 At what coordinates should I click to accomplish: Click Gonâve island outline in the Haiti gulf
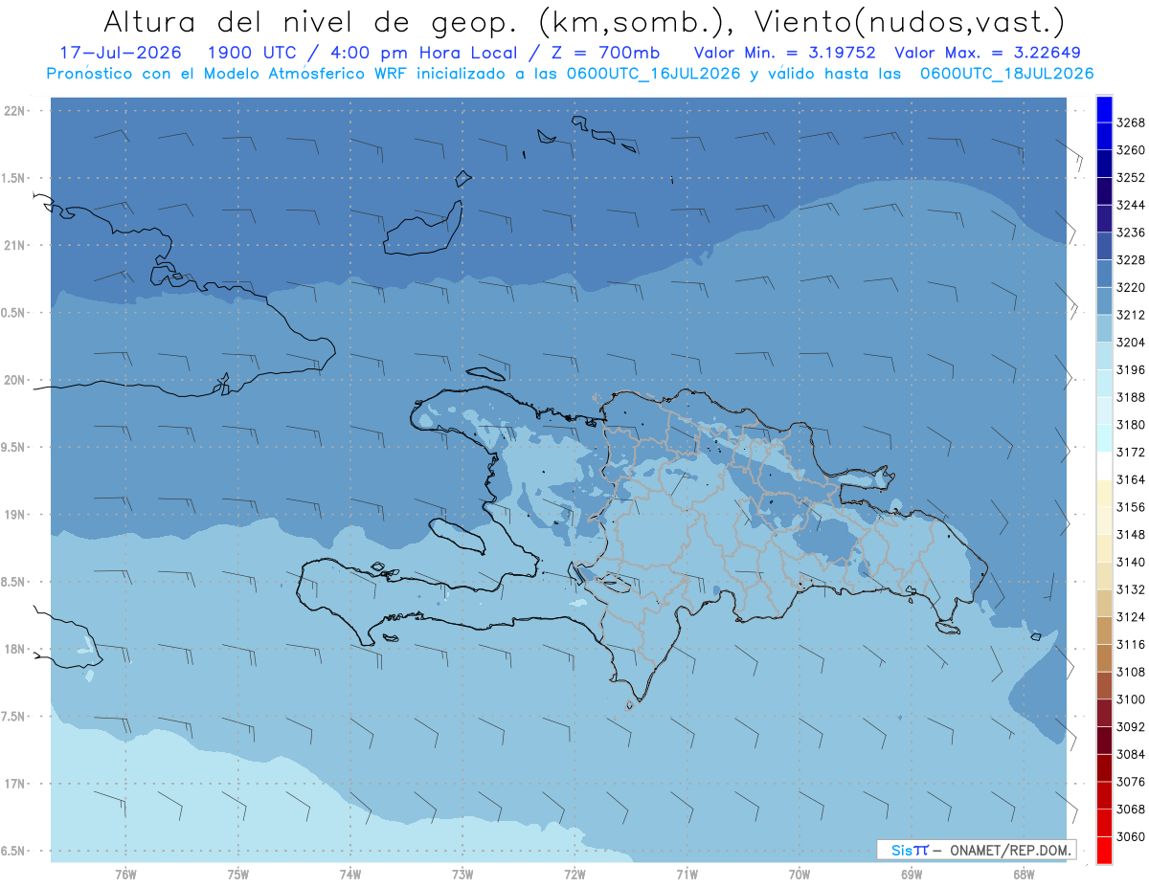click(x=456, y=535)
